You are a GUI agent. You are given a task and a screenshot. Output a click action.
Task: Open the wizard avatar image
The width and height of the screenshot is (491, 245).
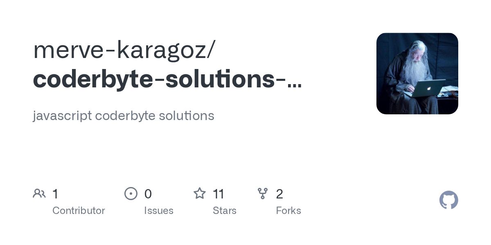pos(417,73)
